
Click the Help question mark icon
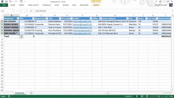coord(156,2)
